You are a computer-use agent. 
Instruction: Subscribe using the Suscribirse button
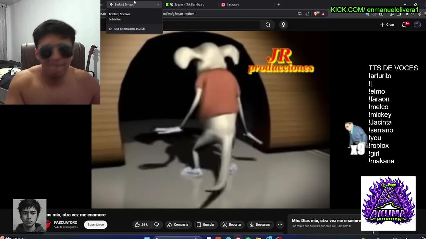coord(96,225)
